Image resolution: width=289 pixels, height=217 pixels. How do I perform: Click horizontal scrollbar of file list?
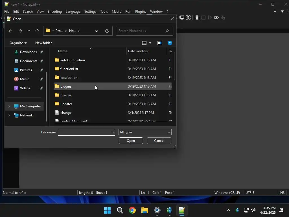click(x=93, y=124)
